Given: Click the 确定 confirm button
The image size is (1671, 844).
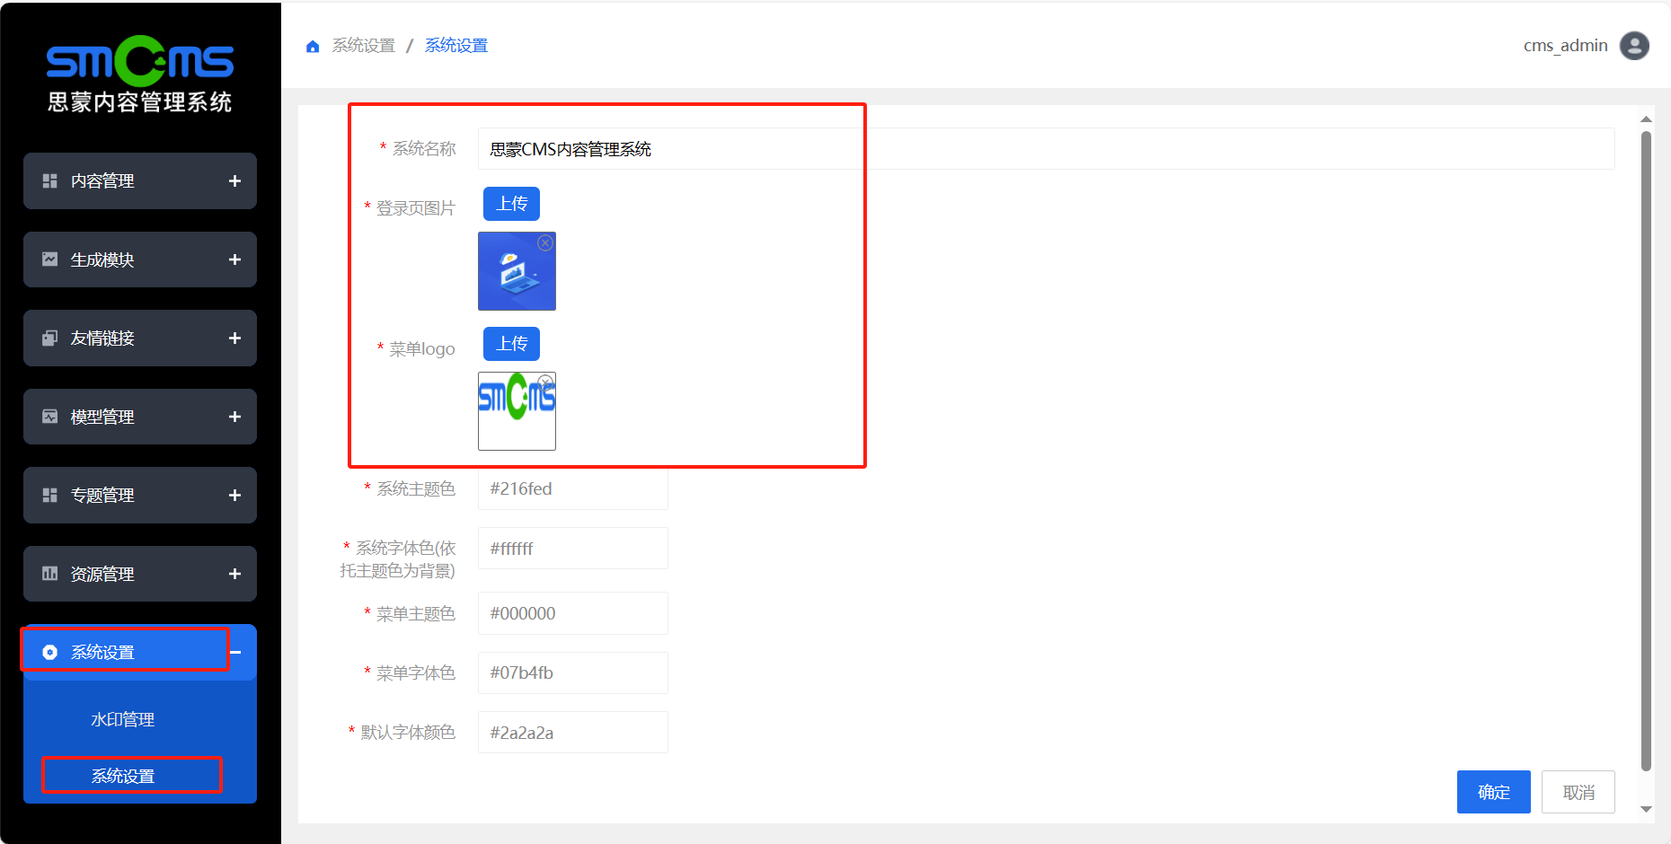Looking at the screenshot, I should tap(1493, 792).
